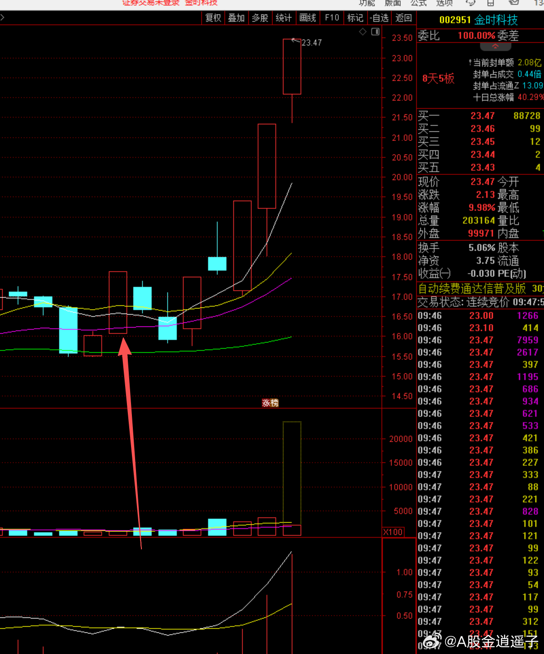544x654 pixels.
Task: Click the 净资 3.75 value
Action: point(485,261)
